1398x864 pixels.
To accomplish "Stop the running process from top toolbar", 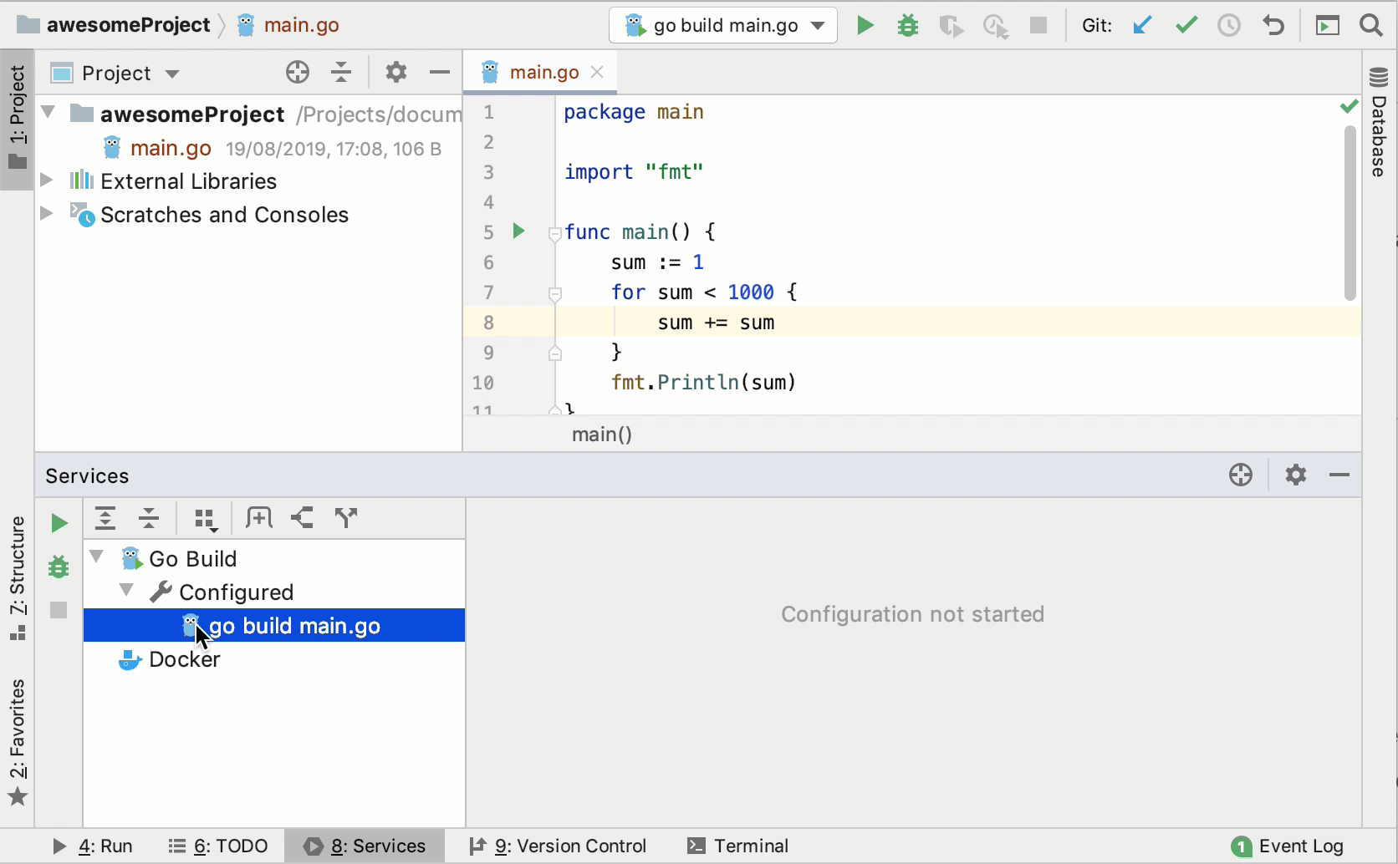I will click(x=1038, y=25).
